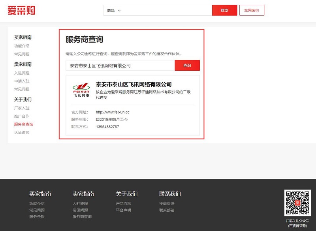Open 常见问题 under 卖家指南 in sidebar
Image resolution: width=316 pixels, height=231 pixels.
22,89
